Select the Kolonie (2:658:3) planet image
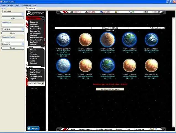Image resolution: width=176 pixels, height=133 pixels. coord(129,65)
